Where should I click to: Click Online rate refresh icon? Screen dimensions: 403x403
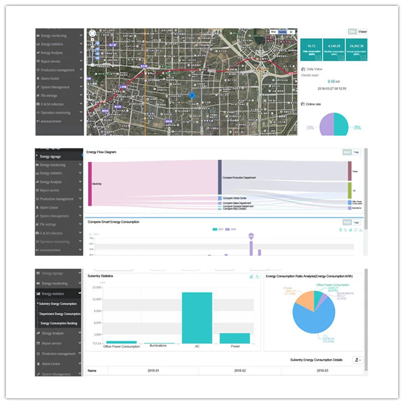tap(303, 104)
